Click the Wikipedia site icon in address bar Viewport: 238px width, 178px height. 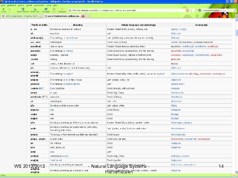coord(70,11)
